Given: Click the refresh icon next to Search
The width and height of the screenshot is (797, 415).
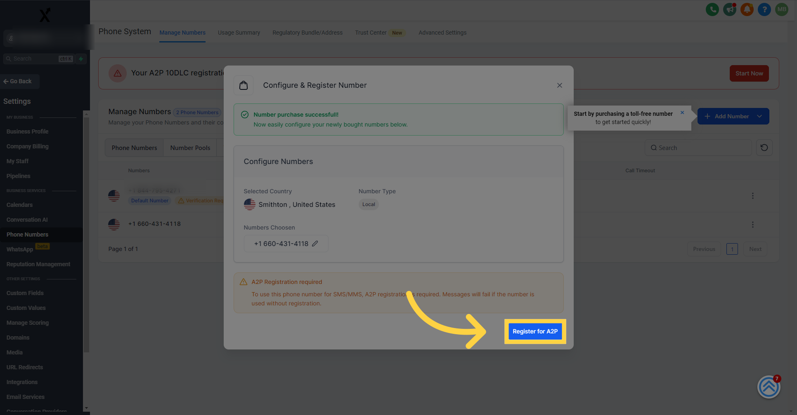Looking at the screenshot, I should coord(764,148).
